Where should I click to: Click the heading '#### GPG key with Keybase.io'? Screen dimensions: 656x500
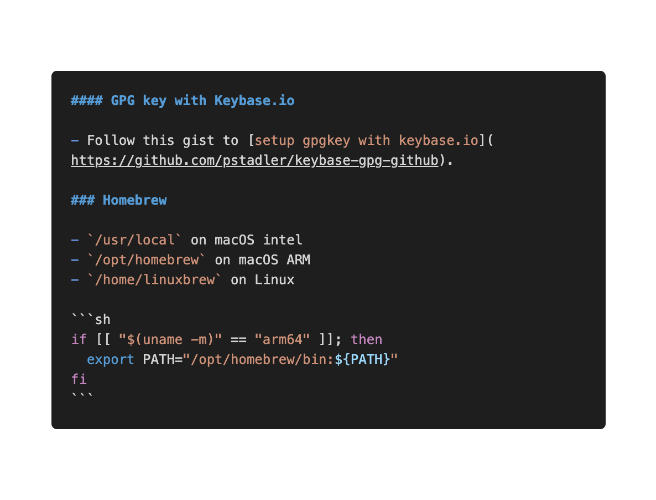point(183,101)
